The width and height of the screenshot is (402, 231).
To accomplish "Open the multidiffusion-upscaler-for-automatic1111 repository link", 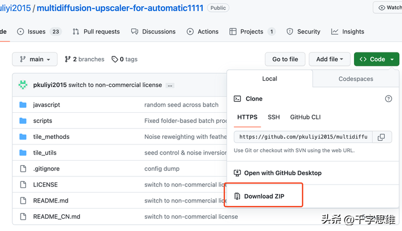I will pos(120,8).
